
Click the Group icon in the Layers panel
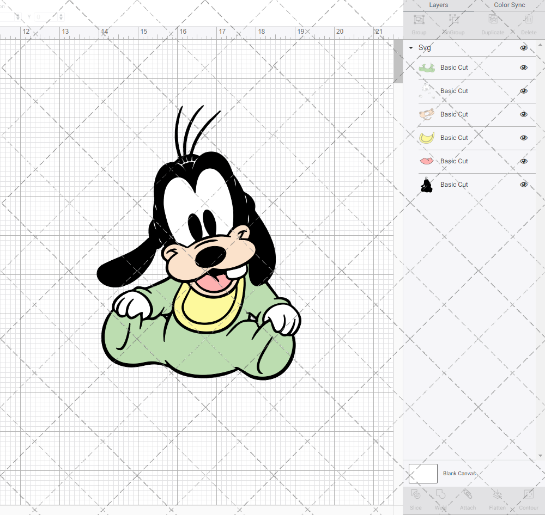pos(419,19)
